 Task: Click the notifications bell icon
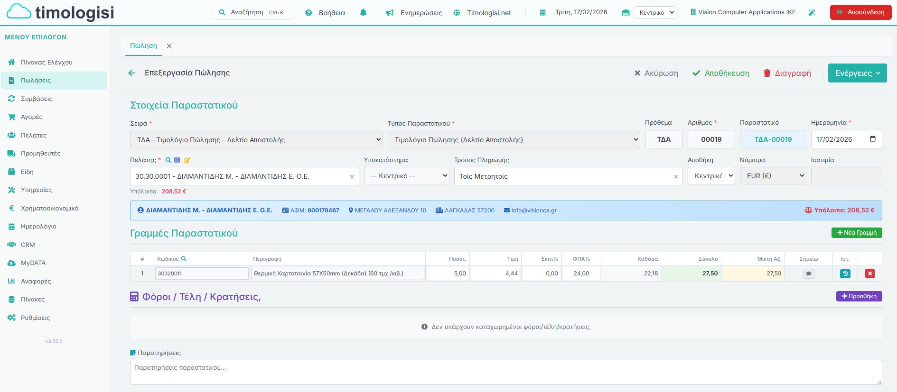(x=363, y=13)
